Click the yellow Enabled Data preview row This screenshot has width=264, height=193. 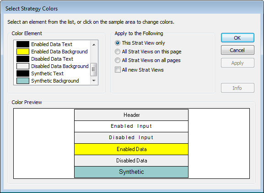(x=131, y=149)
